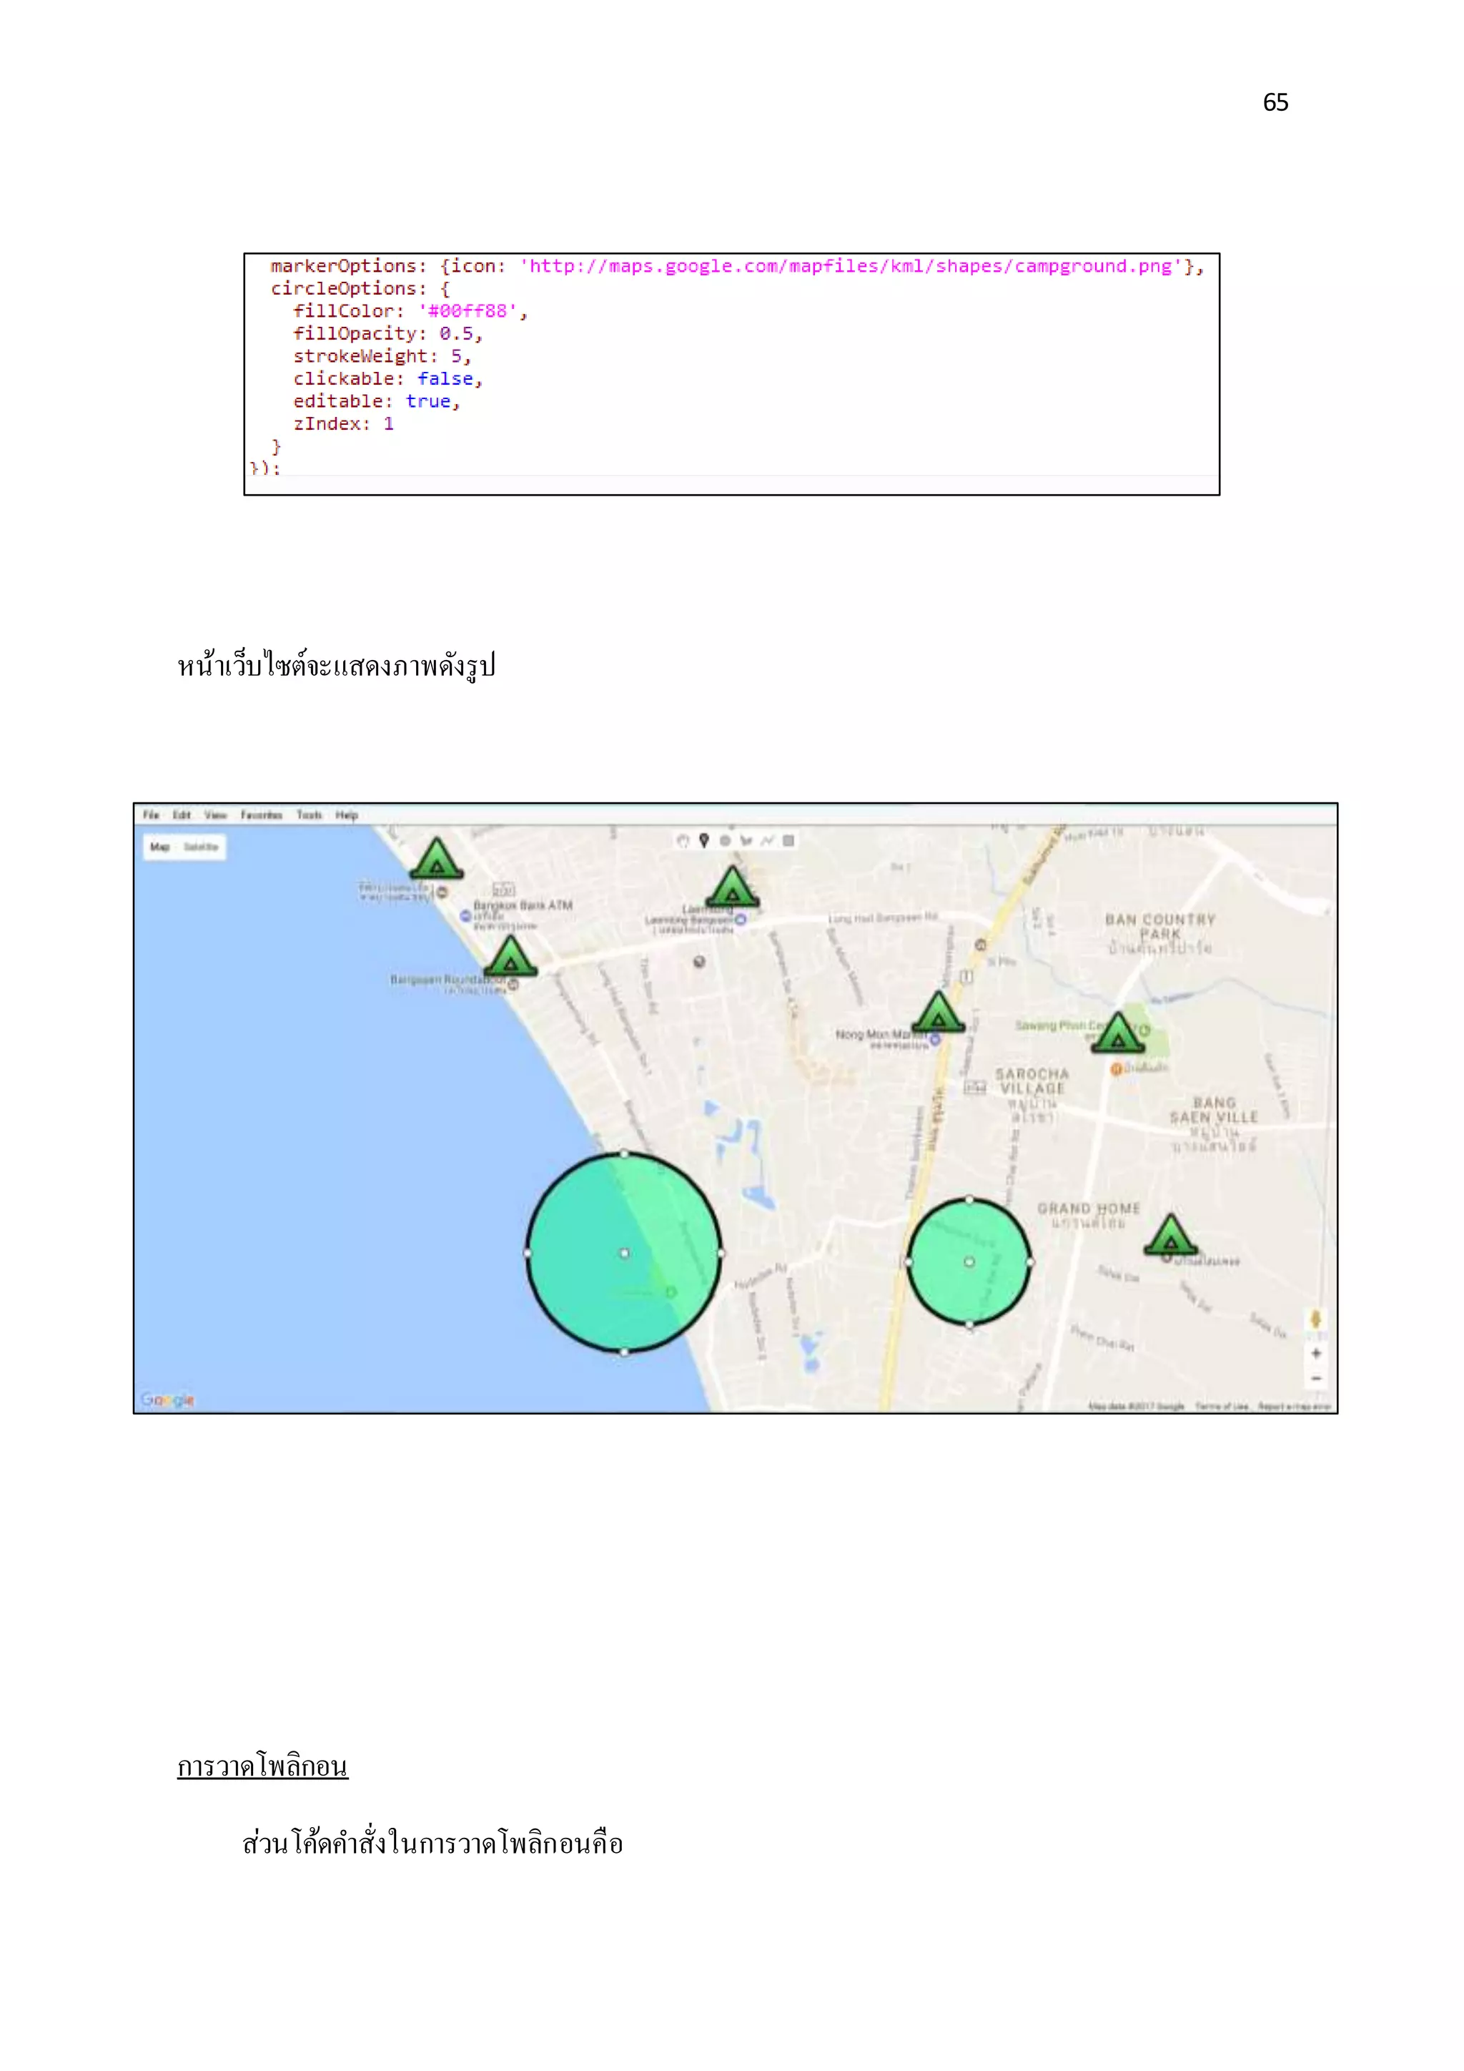This screenshot has height=2071, width=1464.
Task: Select the polygon drawing tool
Action: [746, 841]
